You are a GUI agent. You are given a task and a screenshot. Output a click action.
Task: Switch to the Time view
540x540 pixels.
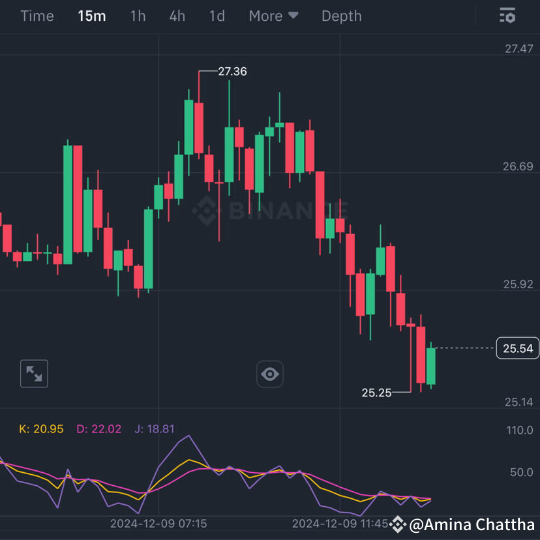click(37, 16)
